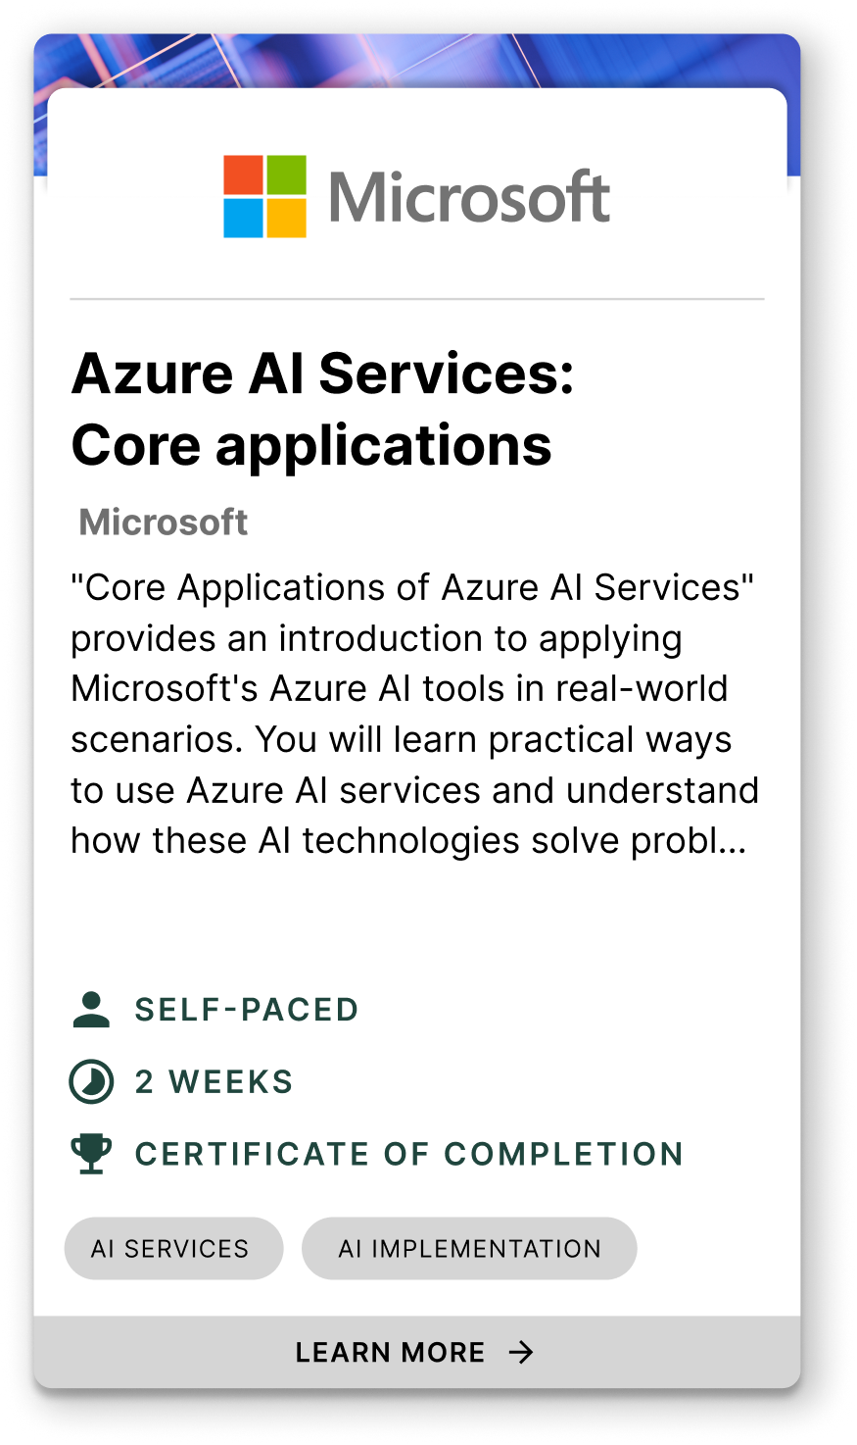Viewport: 857px width, 1445px height.
Task: Click the arrow icon next to Learn More
Action: click(x=521, y=1353)
